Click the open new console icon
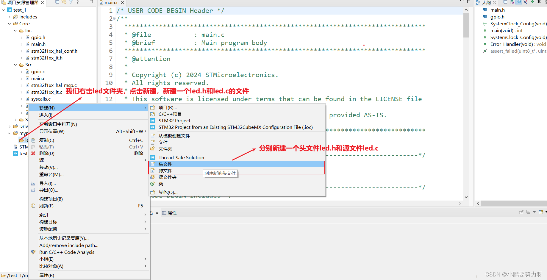 coord(541,212)
